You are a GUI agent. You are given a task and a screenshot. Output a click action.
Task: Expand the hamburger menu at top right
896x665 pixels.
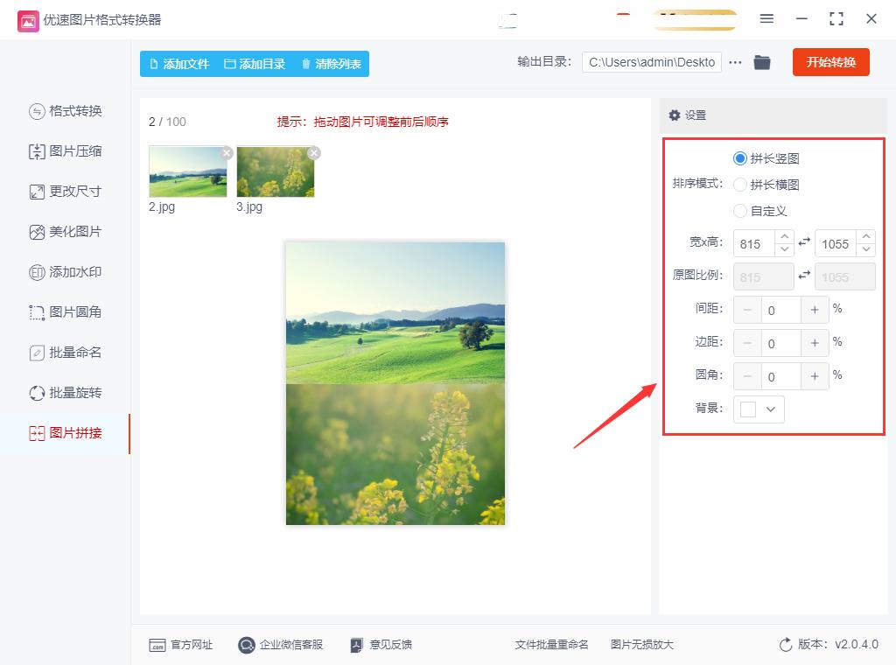[x=766, y=18]
